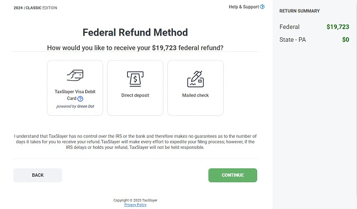Click the debit card in hand icon

[75, 75]
